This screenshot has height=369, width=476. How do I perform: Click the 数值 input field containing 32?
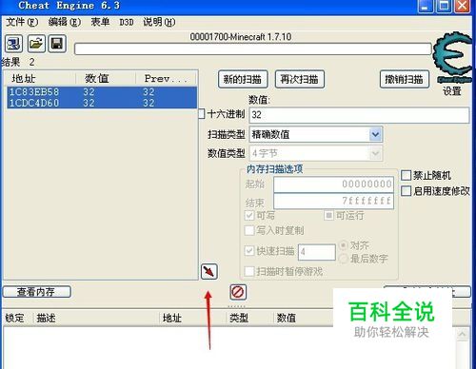click(x=359, y=115)
